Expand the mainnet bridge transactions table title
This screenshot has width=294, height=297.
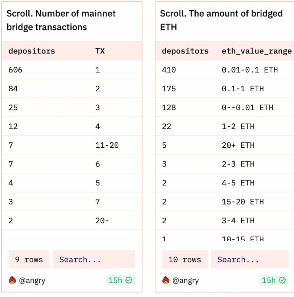[61, 20]
